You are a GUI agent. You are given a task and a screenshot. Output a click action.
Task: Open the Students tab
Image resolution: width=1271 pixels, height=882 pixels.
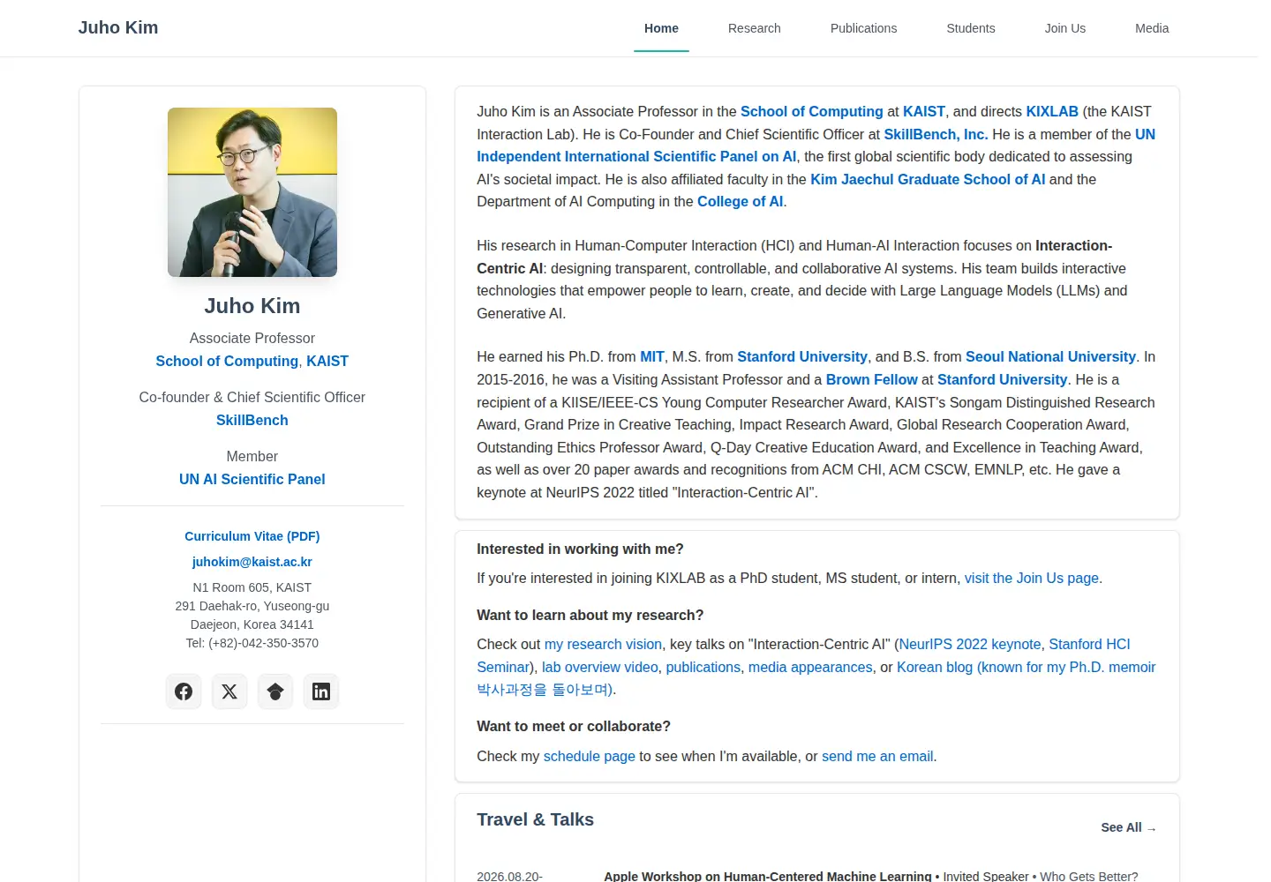click(971, 28)
